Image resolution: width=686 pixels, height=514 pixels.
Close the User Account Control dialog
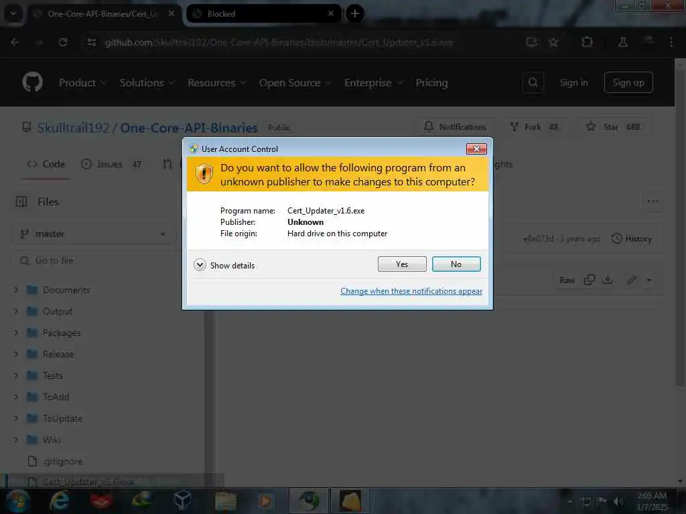[476, 149]
